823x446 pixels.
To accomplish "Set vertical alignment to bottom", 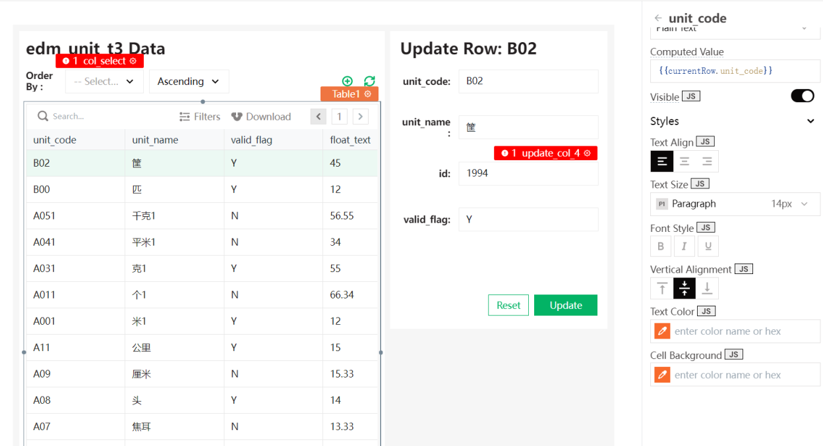I will [707, 289].
